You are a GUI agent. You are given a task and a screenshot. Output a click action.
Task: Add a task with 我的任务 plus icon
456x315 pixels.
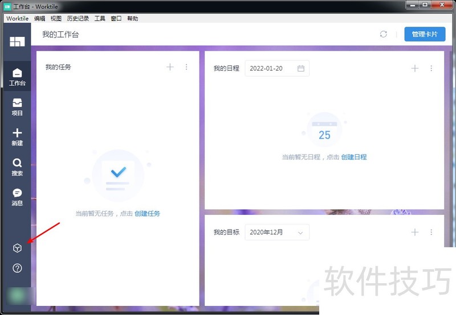click(170, 67)
